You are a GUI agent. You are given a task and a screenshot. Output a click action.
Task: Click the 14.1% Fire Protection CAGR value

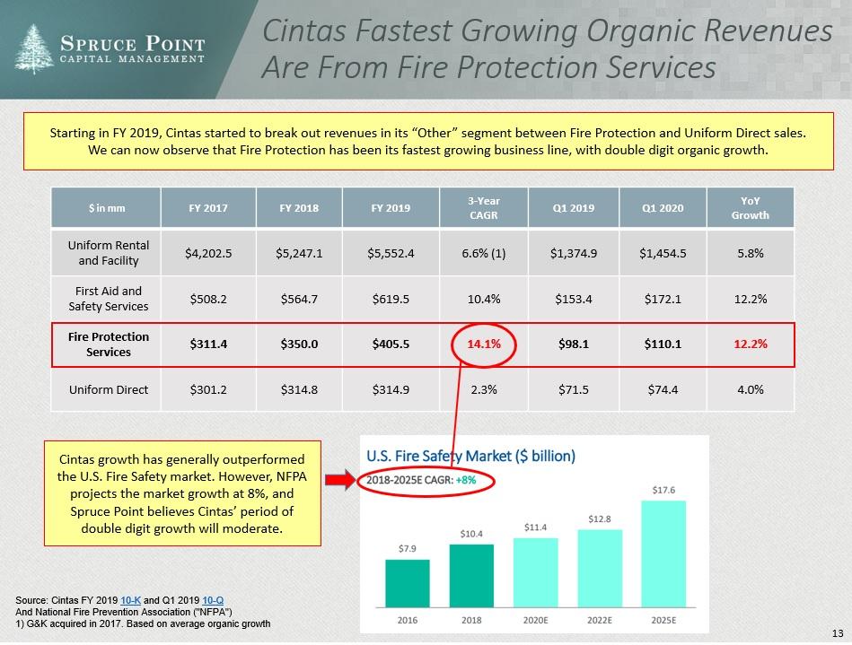tap(484, 344)
